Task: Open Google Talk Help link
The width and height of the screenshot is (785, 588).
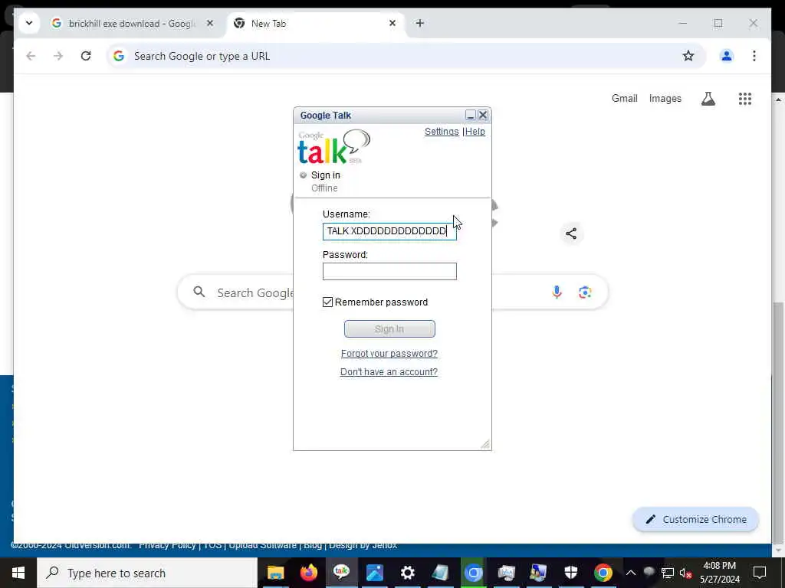Action: pyautogui.click(x=475, y=132)
